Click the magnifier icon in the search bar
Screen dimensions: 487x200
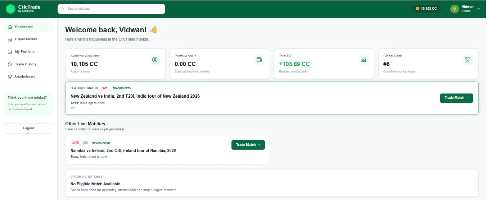click(62, 9)
